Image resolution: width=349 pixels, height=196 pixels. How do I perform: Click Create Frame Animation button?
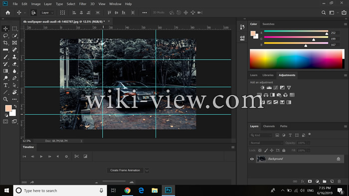tap(125, 170)
